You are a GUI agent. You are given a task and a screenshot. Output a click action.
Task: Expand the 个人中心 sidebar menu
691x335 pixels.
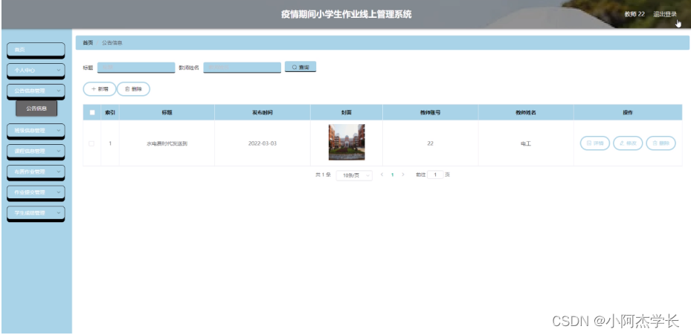[x=36, y=71]
